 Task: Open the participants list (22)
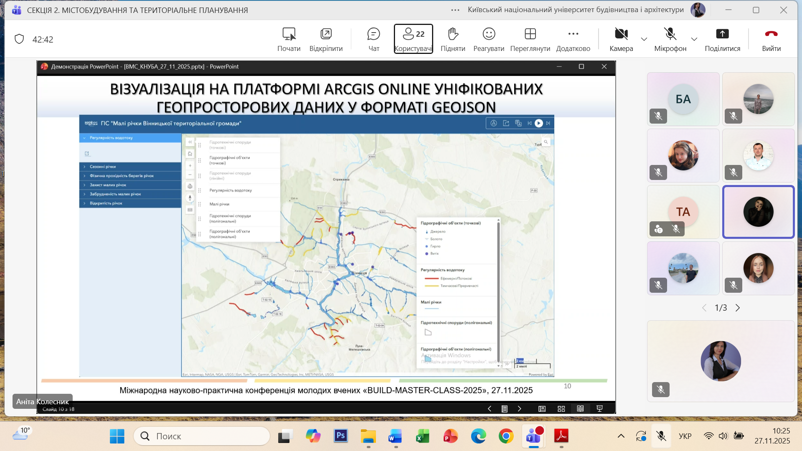[413, 39]
